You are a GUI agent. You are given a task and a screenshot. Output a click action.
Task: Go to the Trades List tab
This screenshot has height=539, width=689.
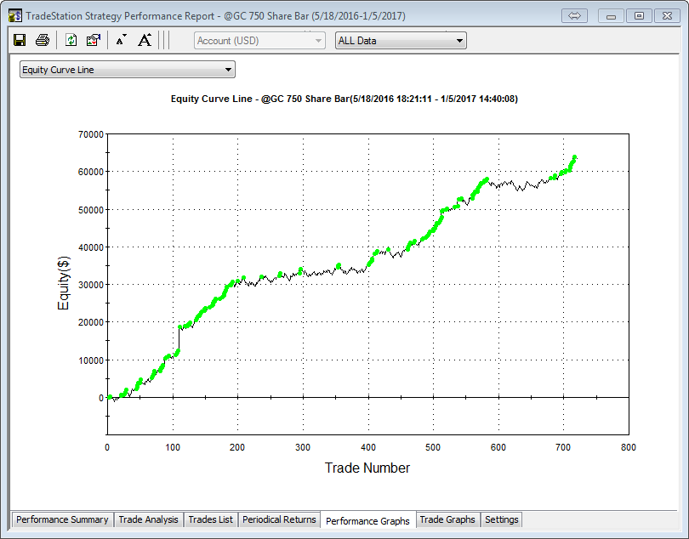click(x=210, y=519)
